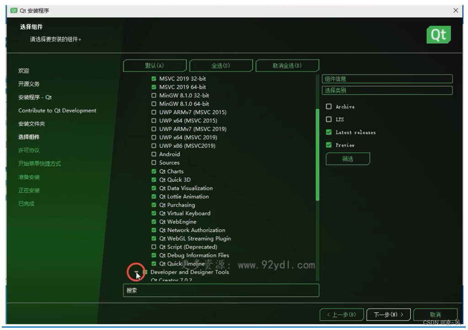Check Qt Script (Deprecated) component

[154, 247]
